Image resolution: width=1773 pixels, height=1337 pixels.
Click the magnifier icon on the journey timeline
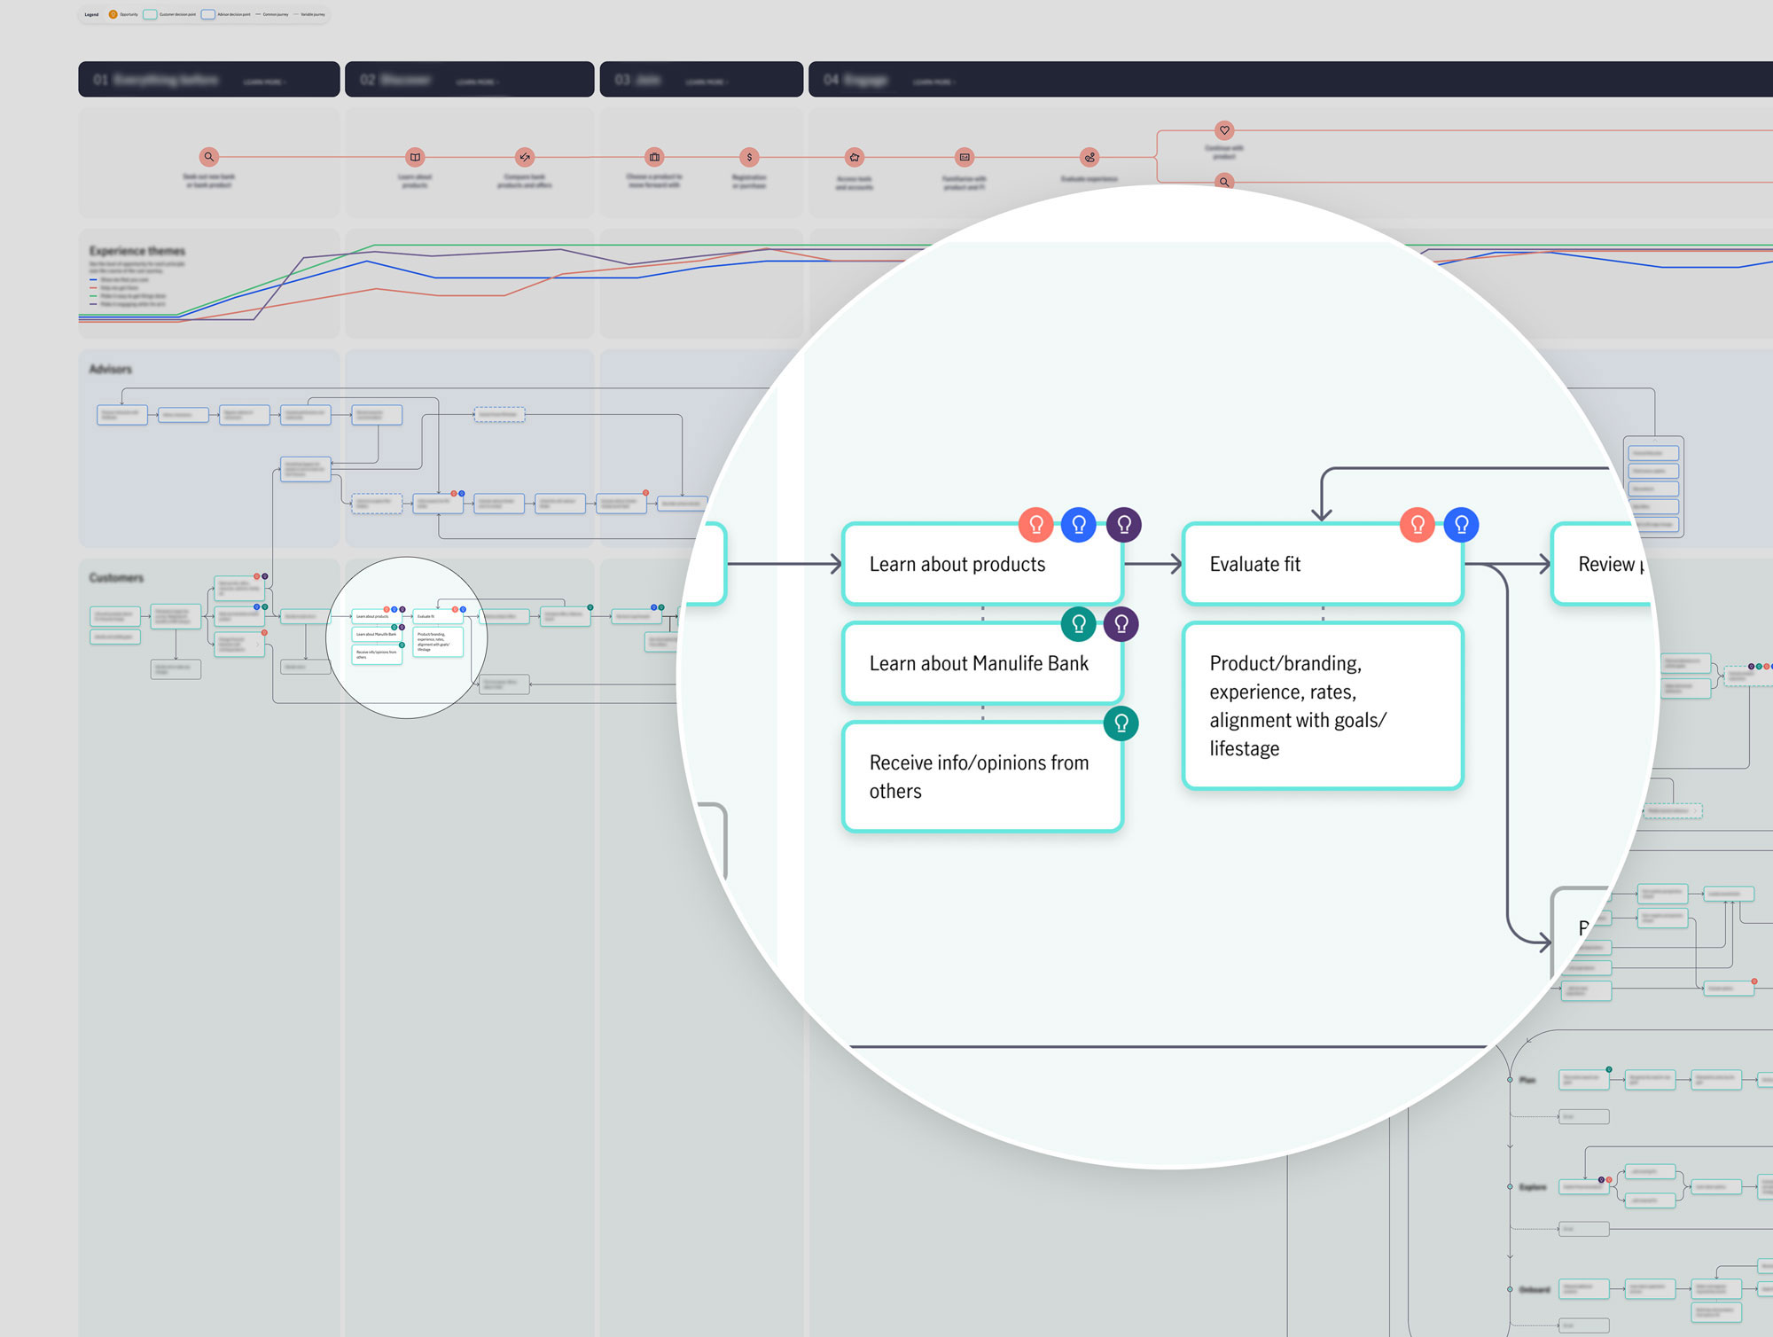[x=209, y=157]
